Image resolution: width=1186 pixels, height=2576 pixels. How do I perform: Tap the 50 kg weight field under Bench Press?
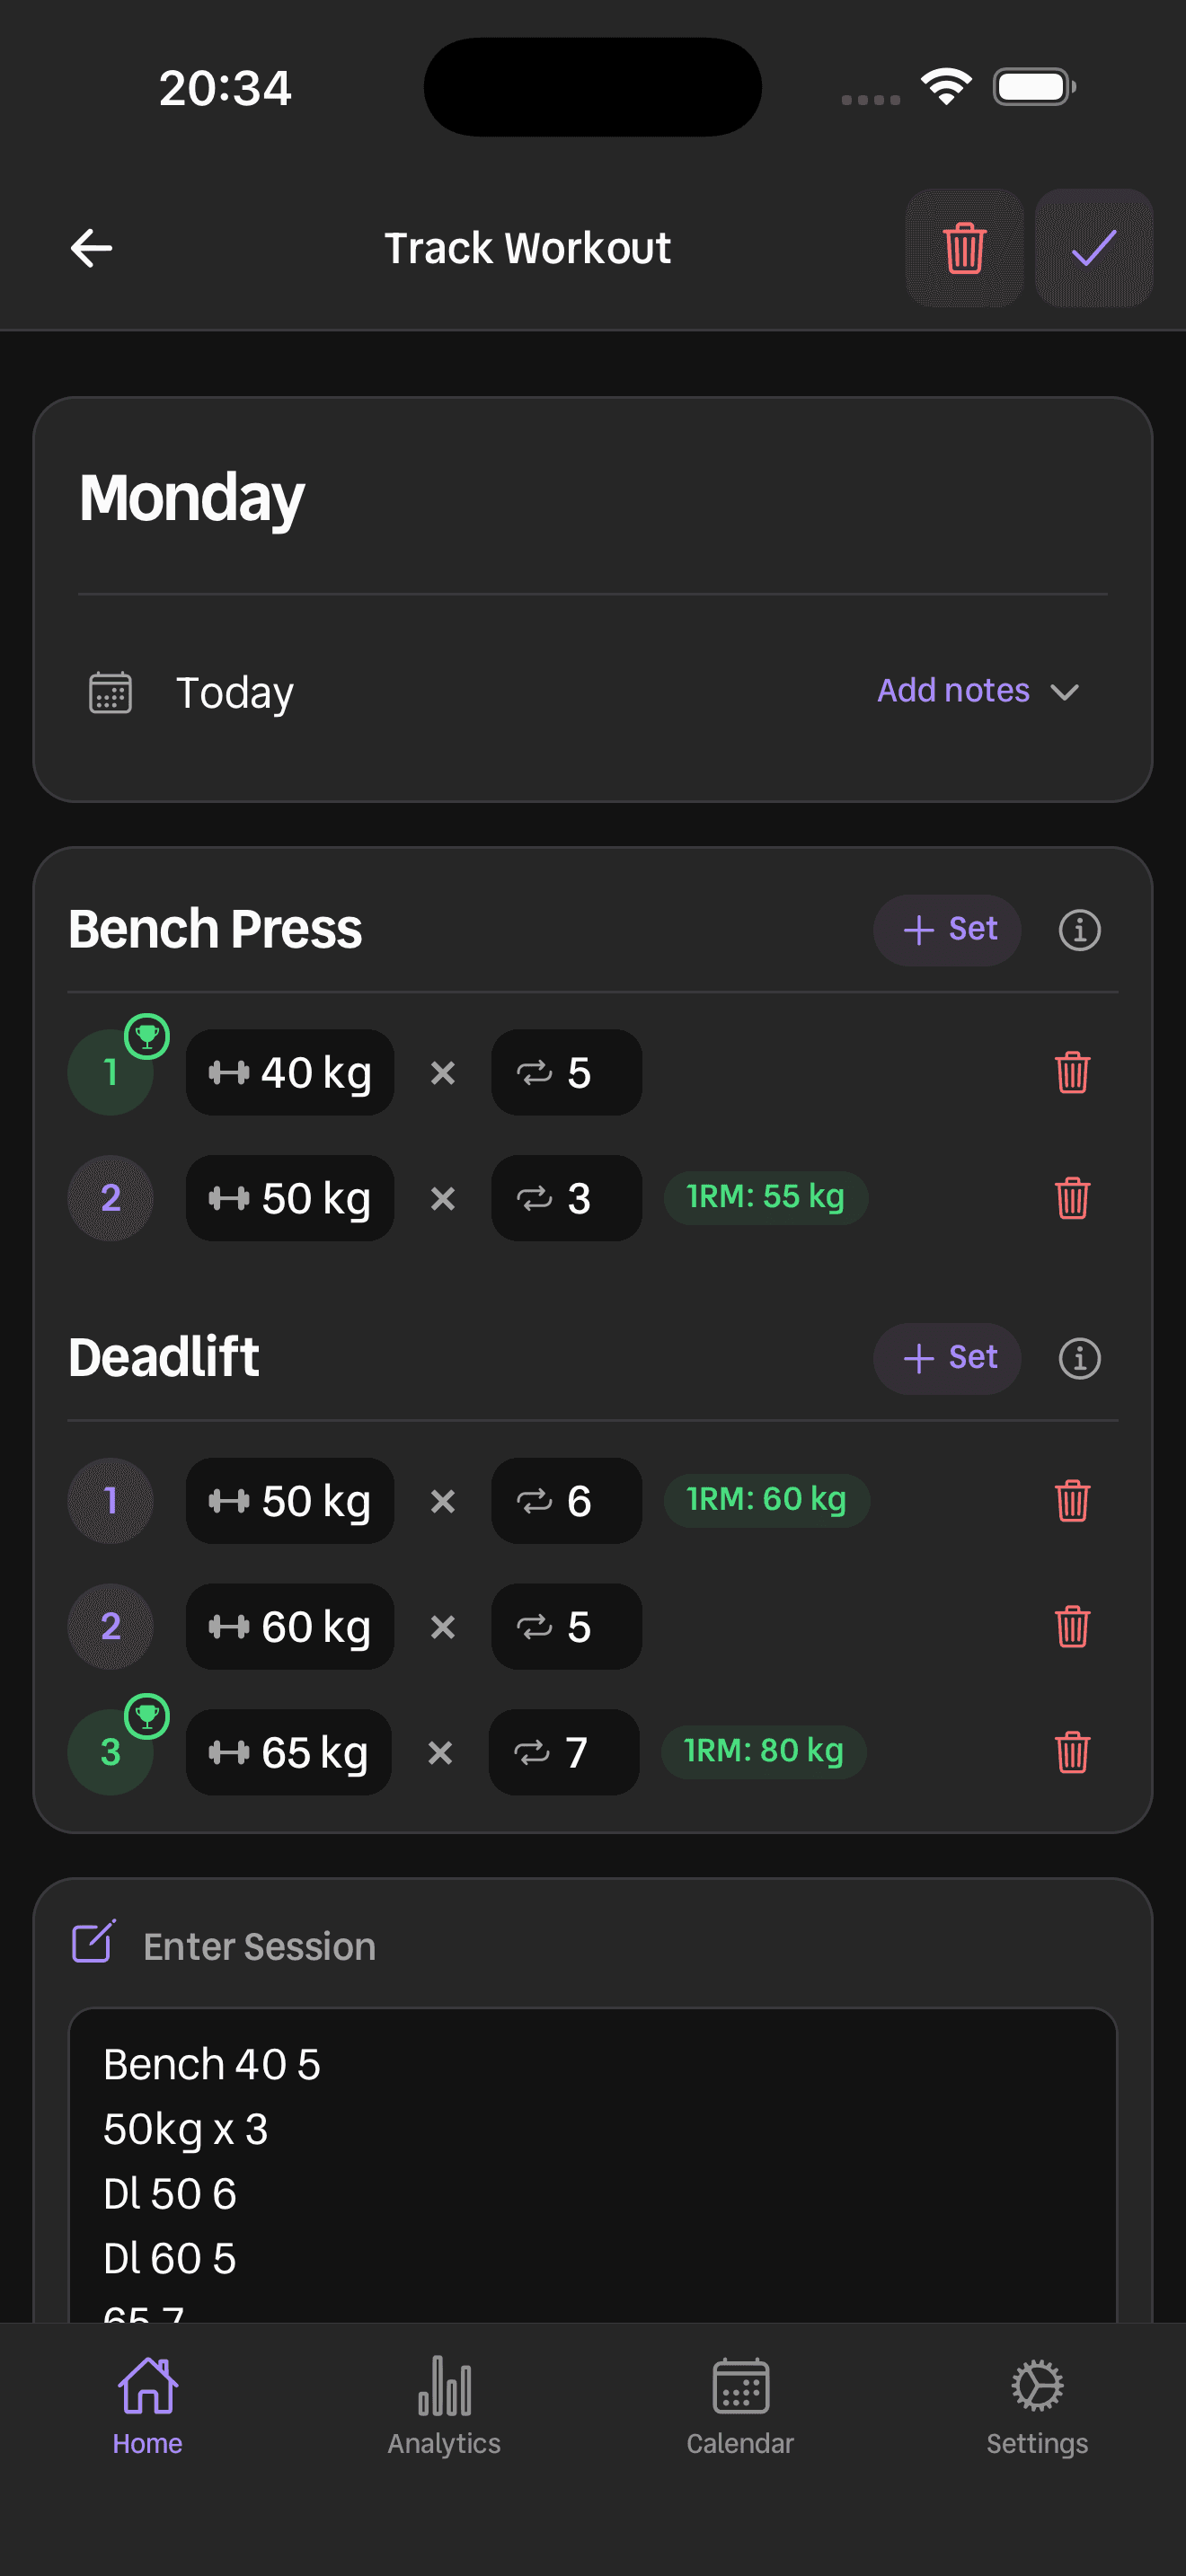pyautogui.click(x=289, y=1199)
